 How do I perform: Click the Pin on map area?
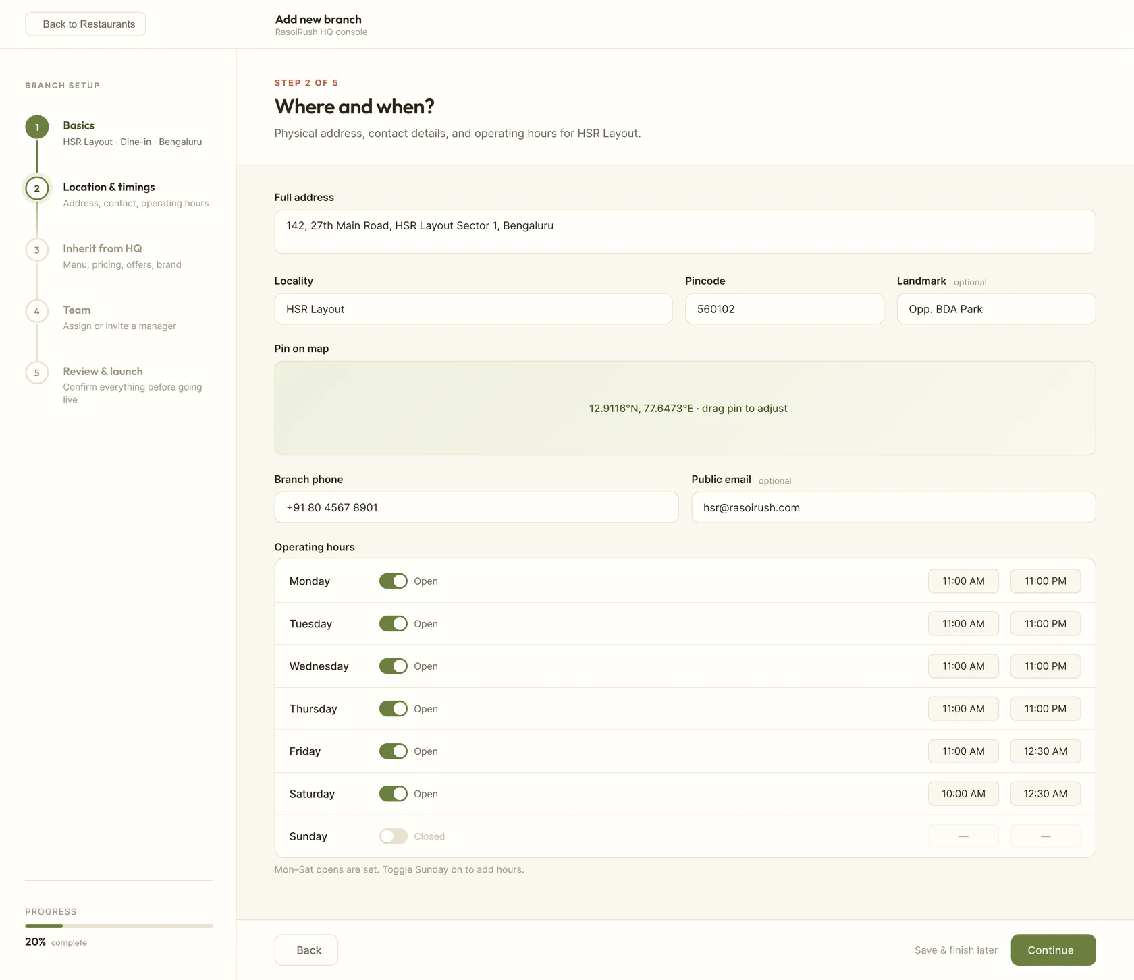tap(684, 408)
